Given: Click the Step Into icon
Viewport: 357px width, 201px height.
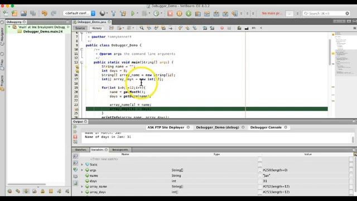Looking at the screenshot, I should pyautogui.click(x=216, y=13).
